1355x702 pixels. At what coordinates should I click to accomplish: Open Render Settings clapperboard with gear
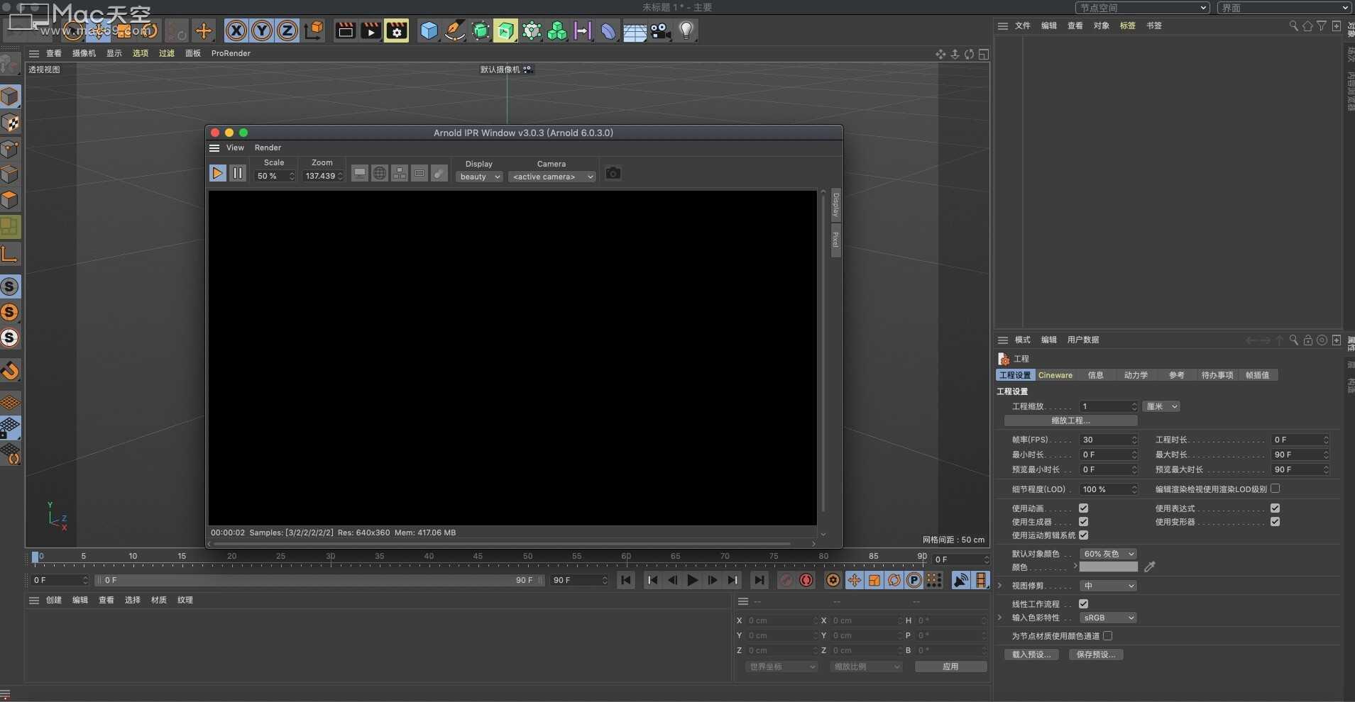click(x=397, y=30)
